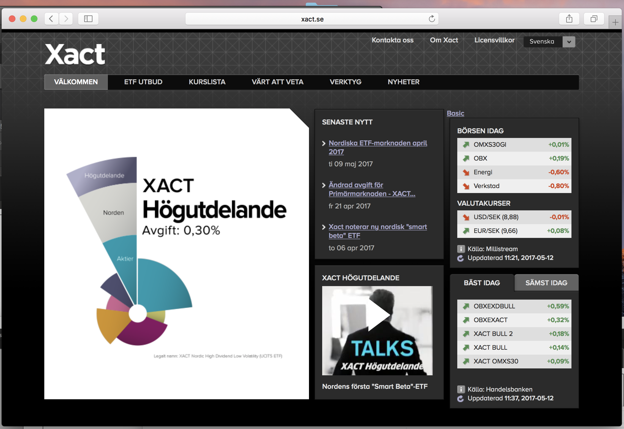Open the NYHETER menu

pyautogui.click(x=404, y=82)
